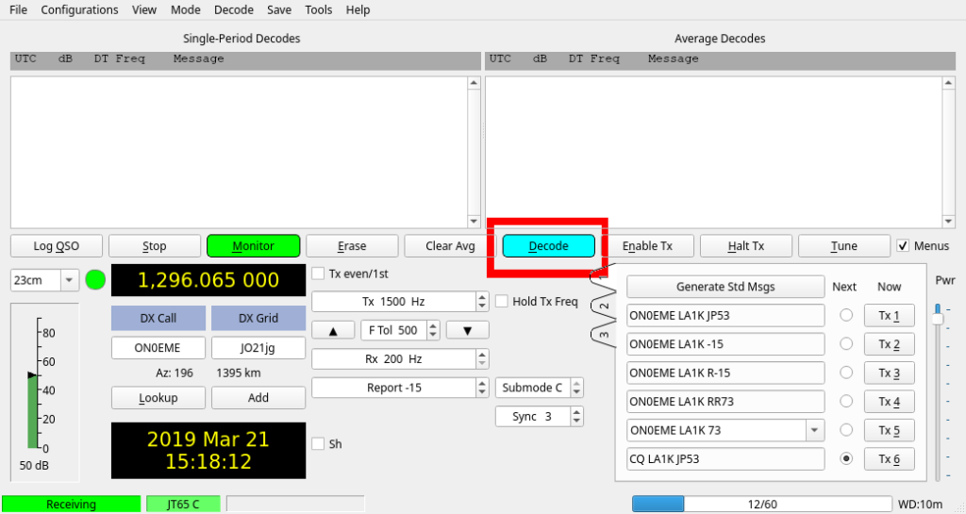
Task: Open the 23cm band dropdown
Action: 69,280
